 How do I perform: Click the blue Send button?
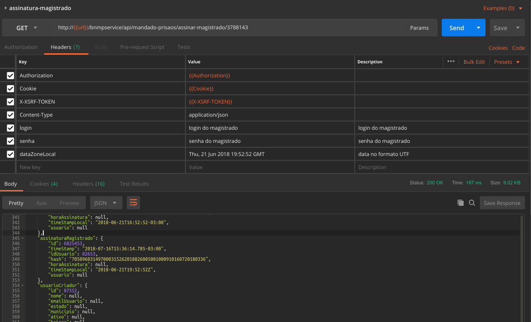457,28
